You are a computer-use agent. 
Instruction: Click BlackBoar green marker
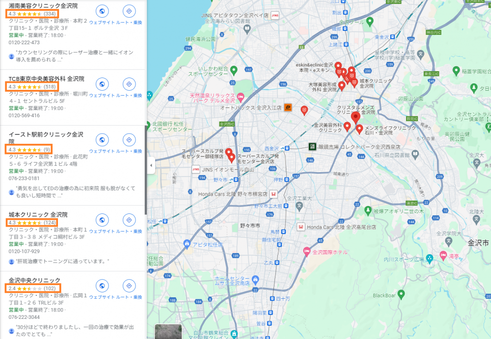401,294
